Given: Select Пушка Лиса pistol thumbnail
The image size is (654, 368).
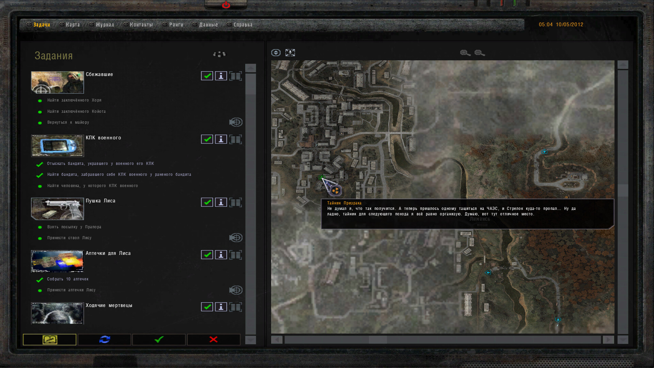Looking at the screenshot, I should point(57,209).
